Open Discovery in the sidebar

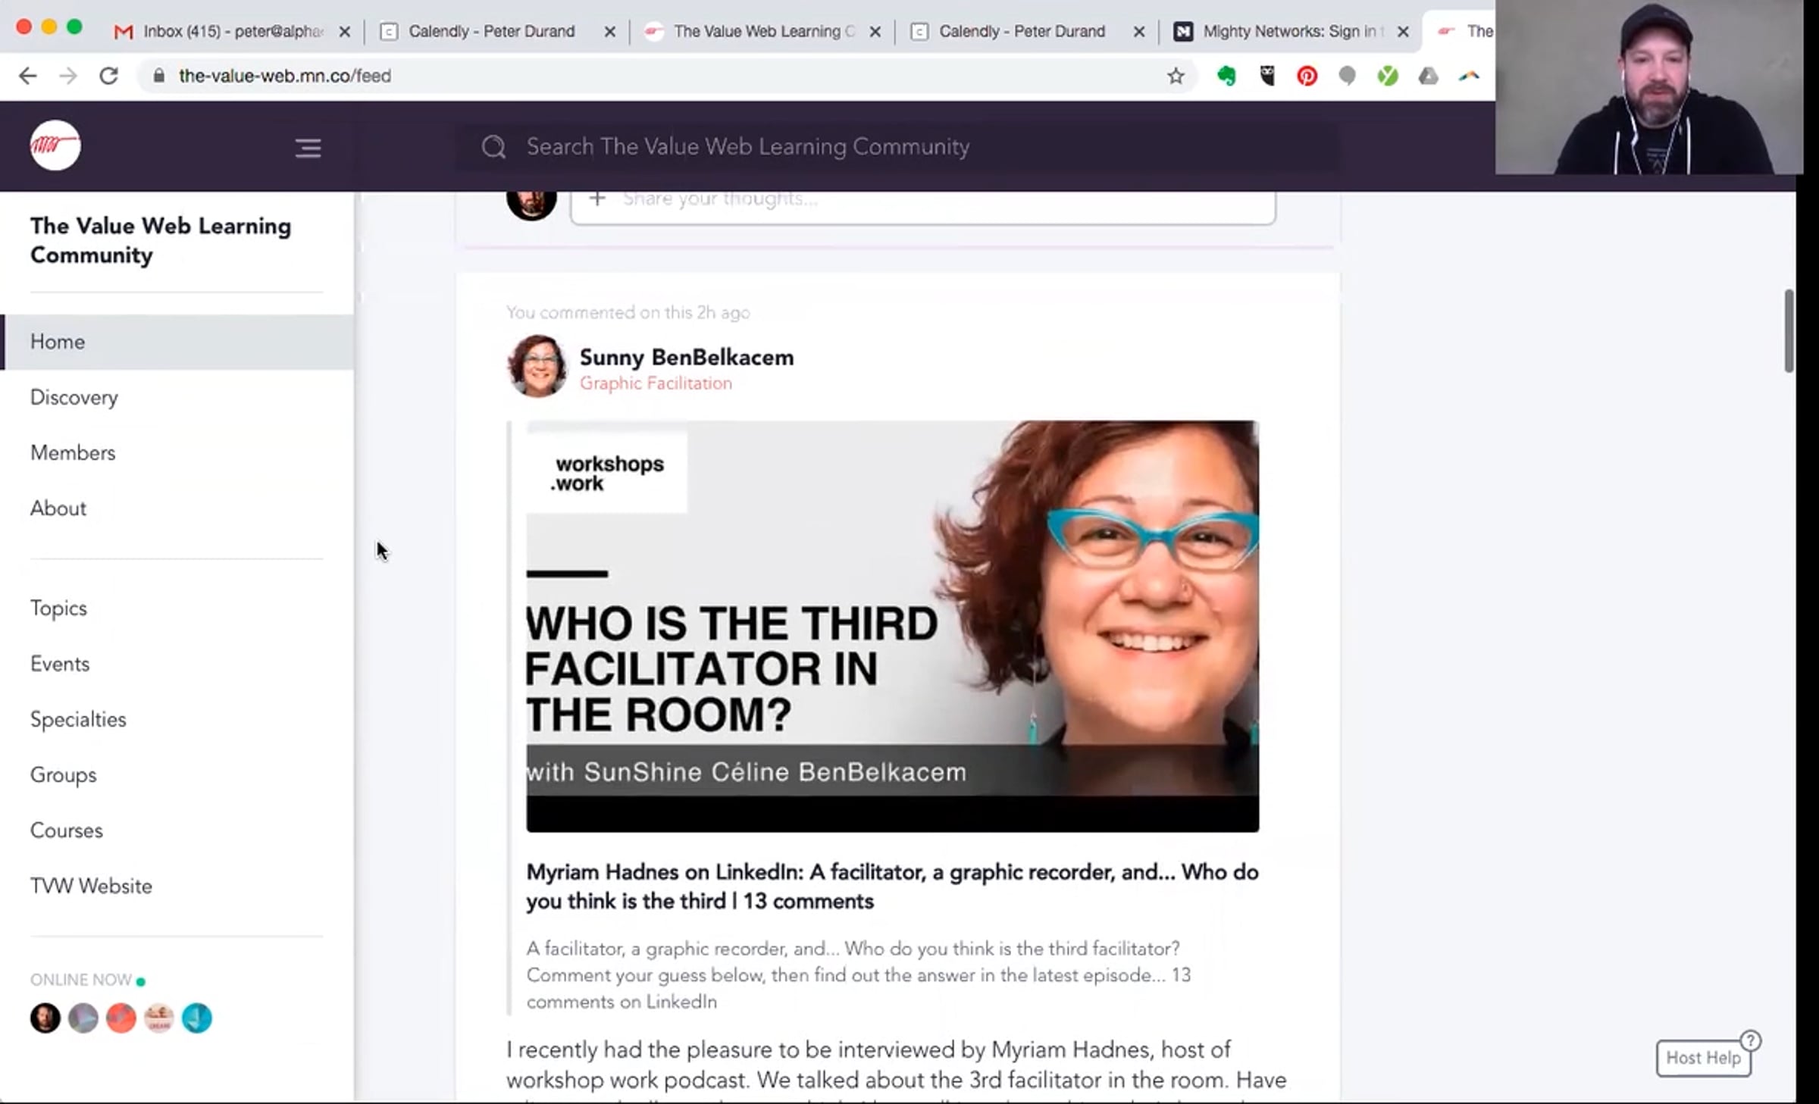click(74, 397)
